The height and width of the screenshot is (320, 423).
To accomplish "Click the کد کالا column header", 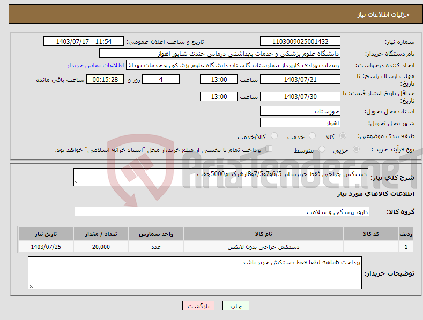I will (371, 234).
